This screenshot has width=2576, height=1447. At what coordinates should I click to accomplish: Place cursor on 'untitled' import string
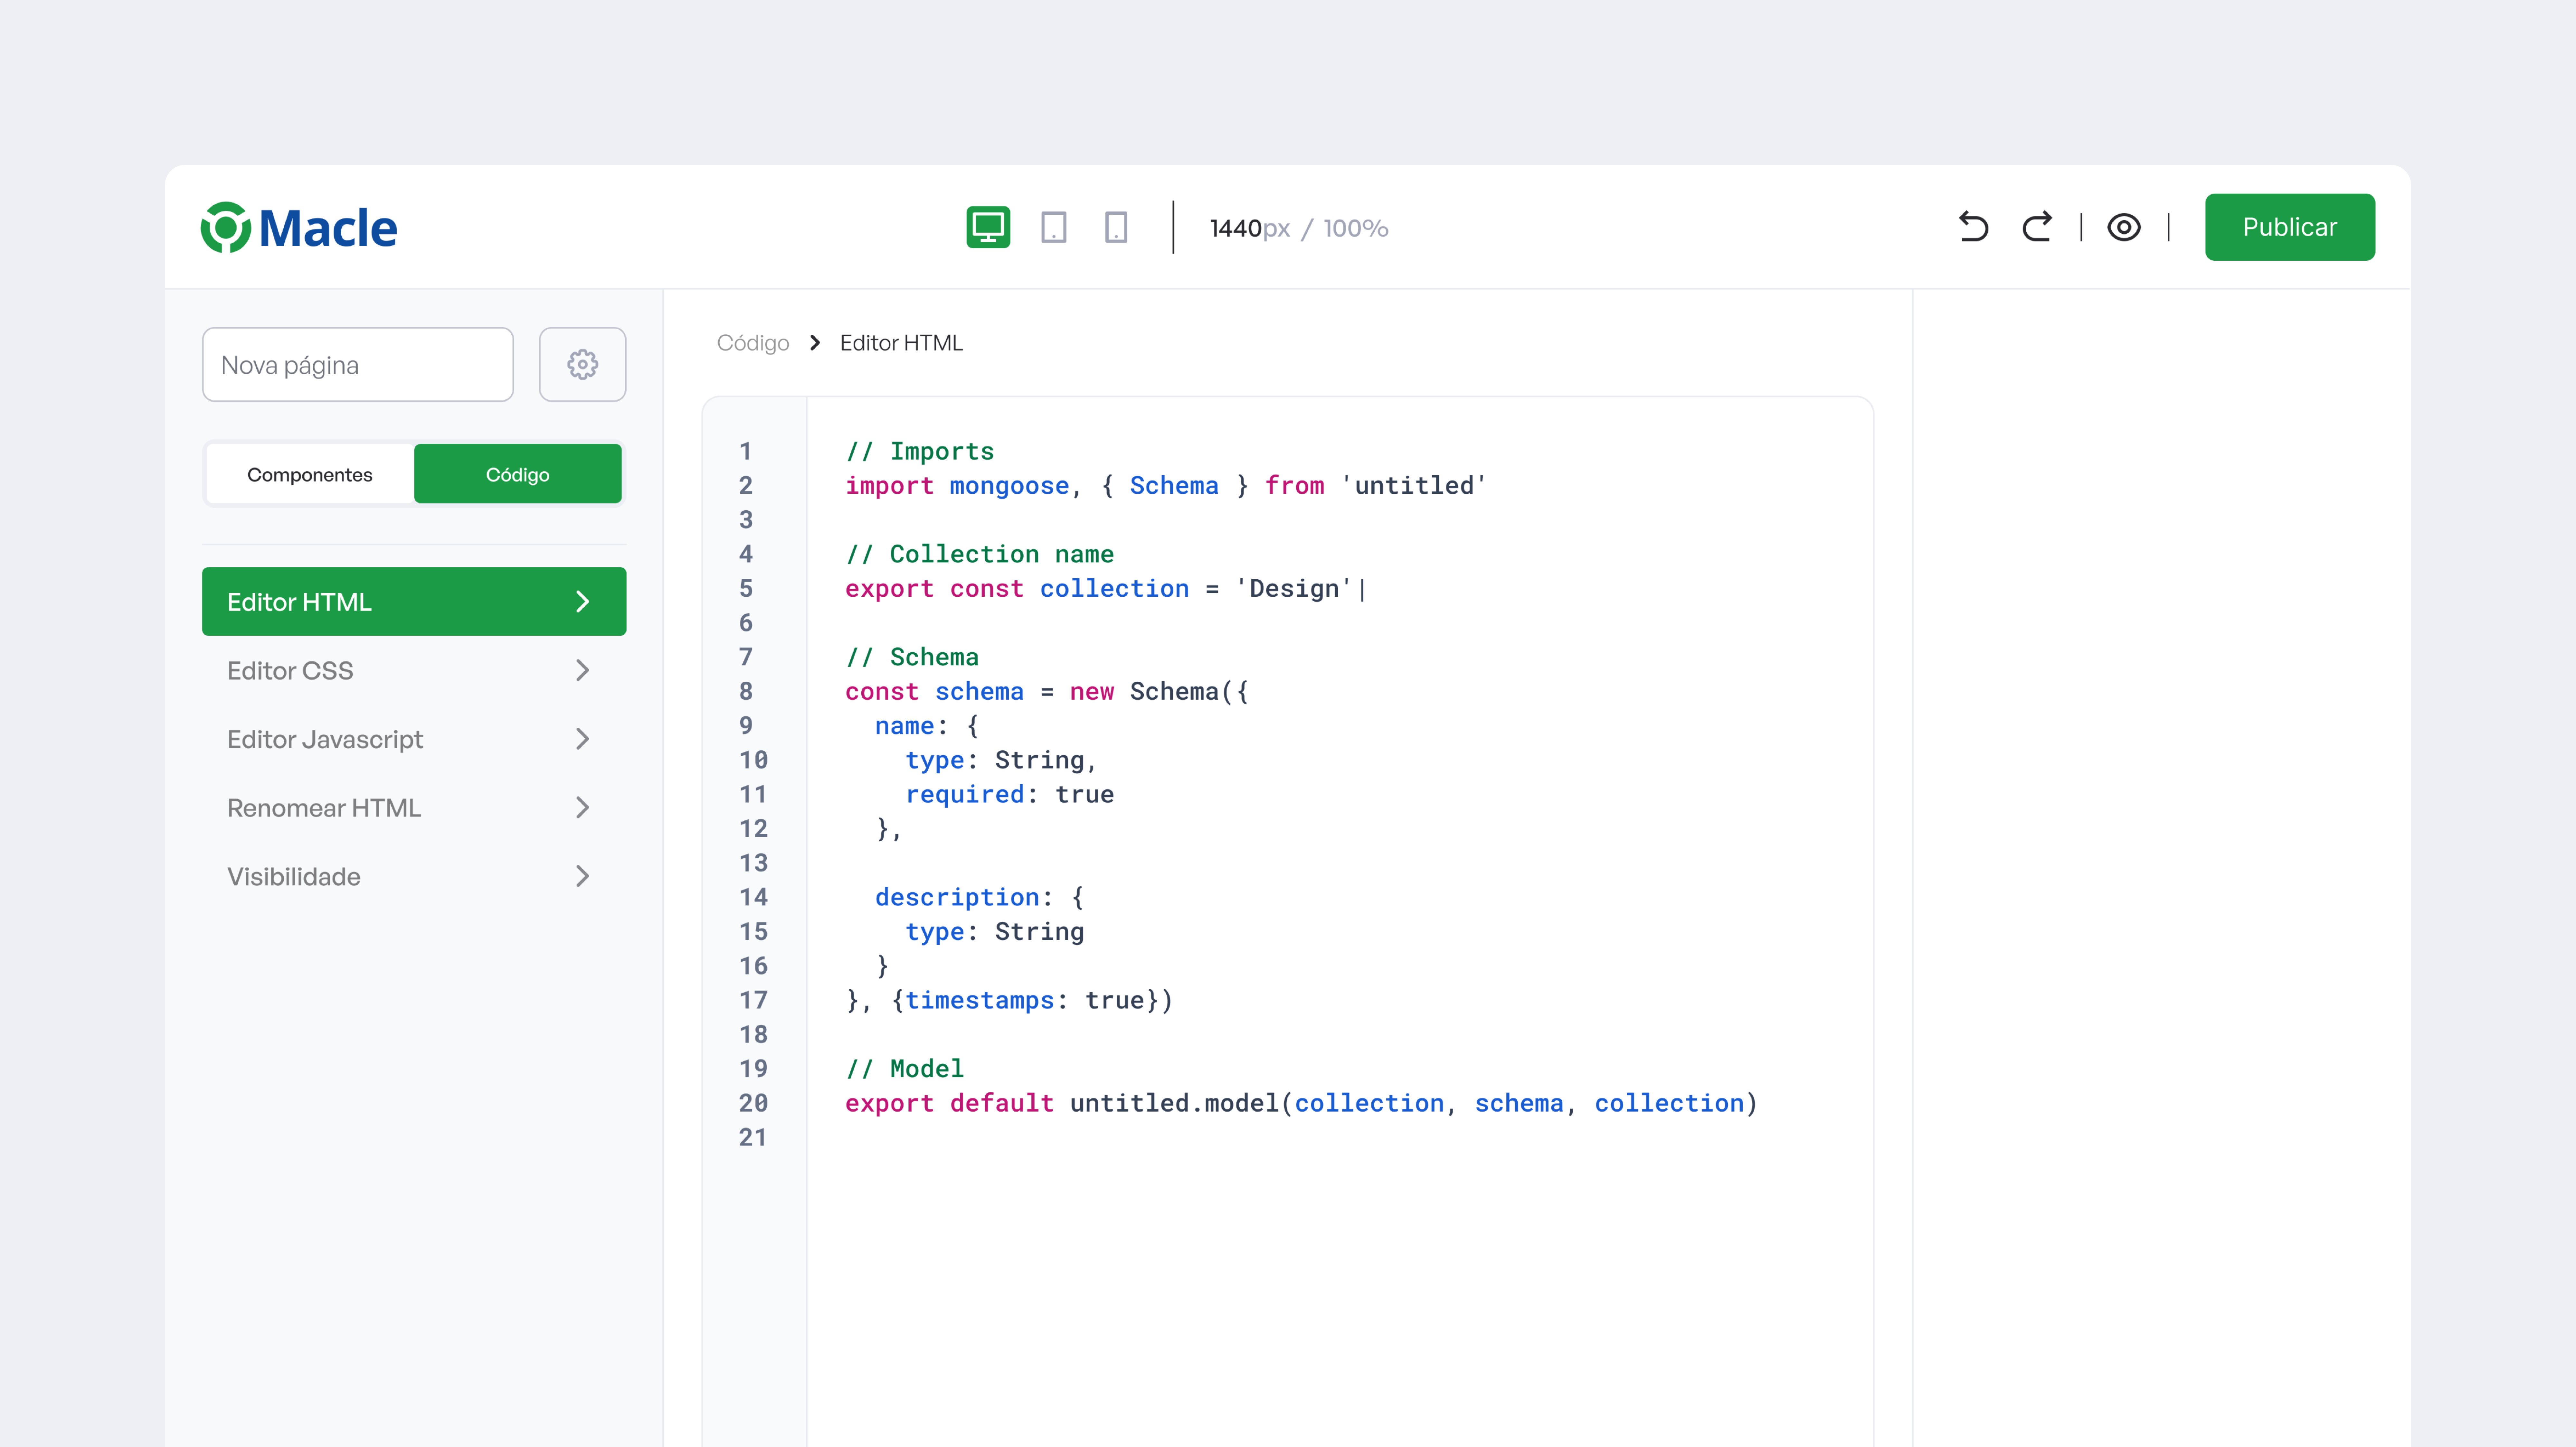click(1414, 486)
